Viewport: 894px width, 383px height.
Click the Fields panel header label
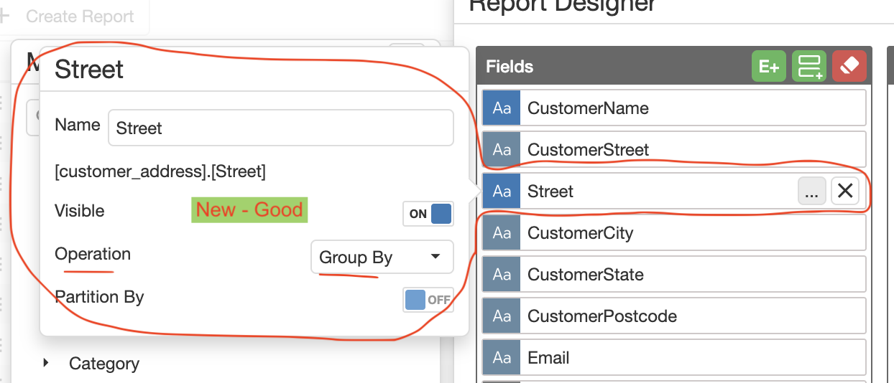point(510,67)
